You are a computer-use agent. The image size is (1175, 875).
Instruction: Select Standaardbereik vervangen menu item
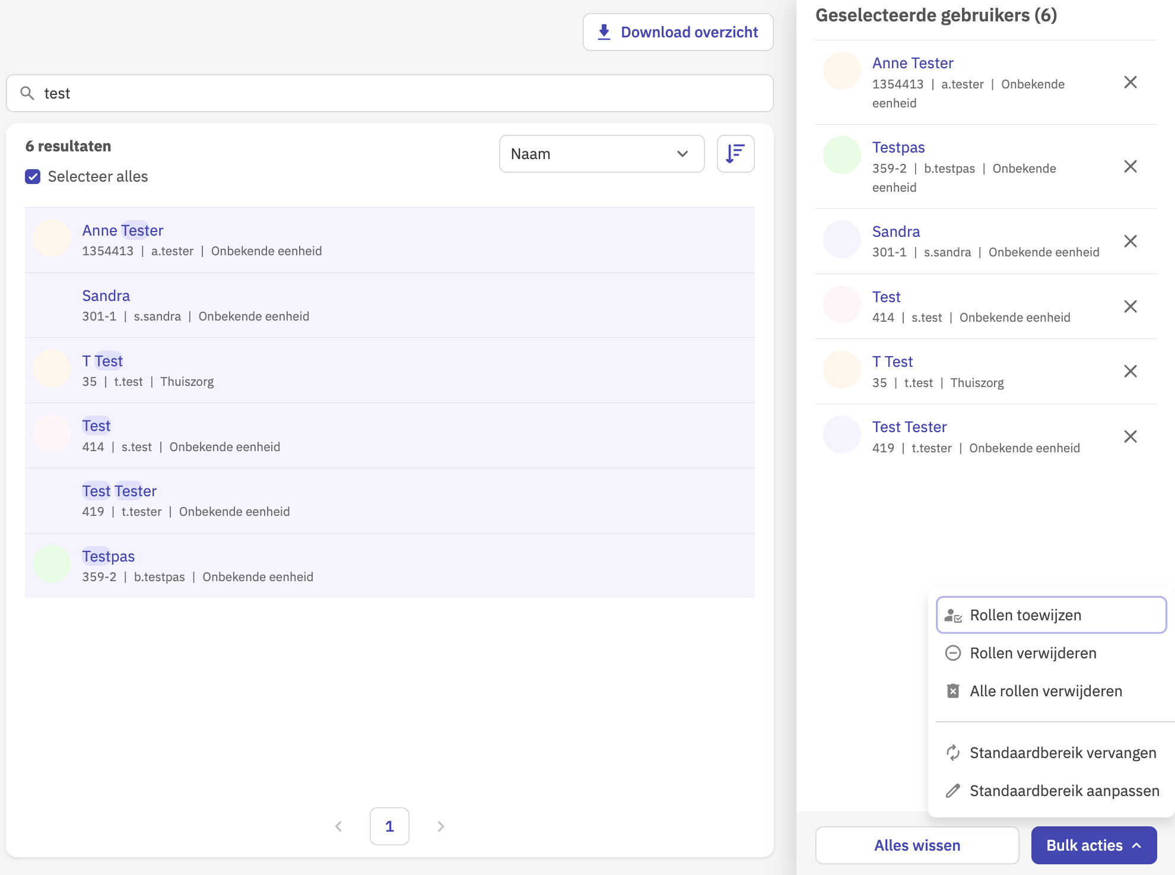coord(1062,753)
